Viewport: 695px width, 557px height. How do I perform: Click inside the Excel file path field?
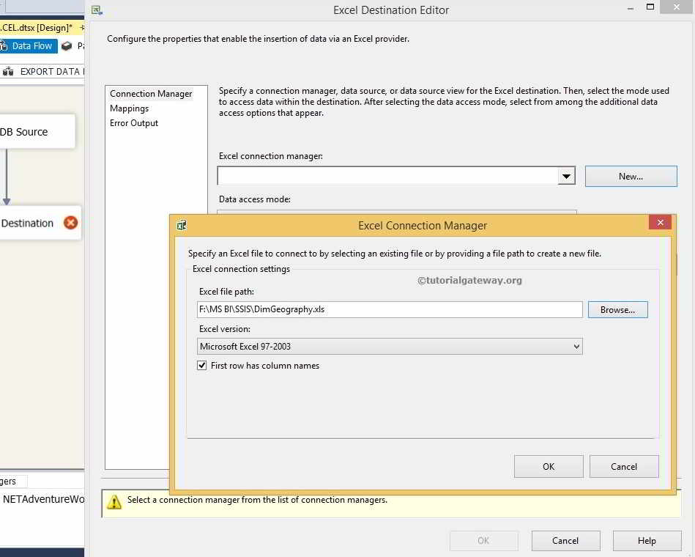pos(388,309)
